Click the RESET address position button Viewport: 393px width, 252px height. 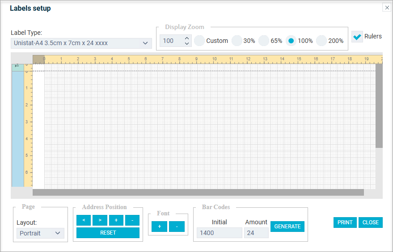coord(108,233)
